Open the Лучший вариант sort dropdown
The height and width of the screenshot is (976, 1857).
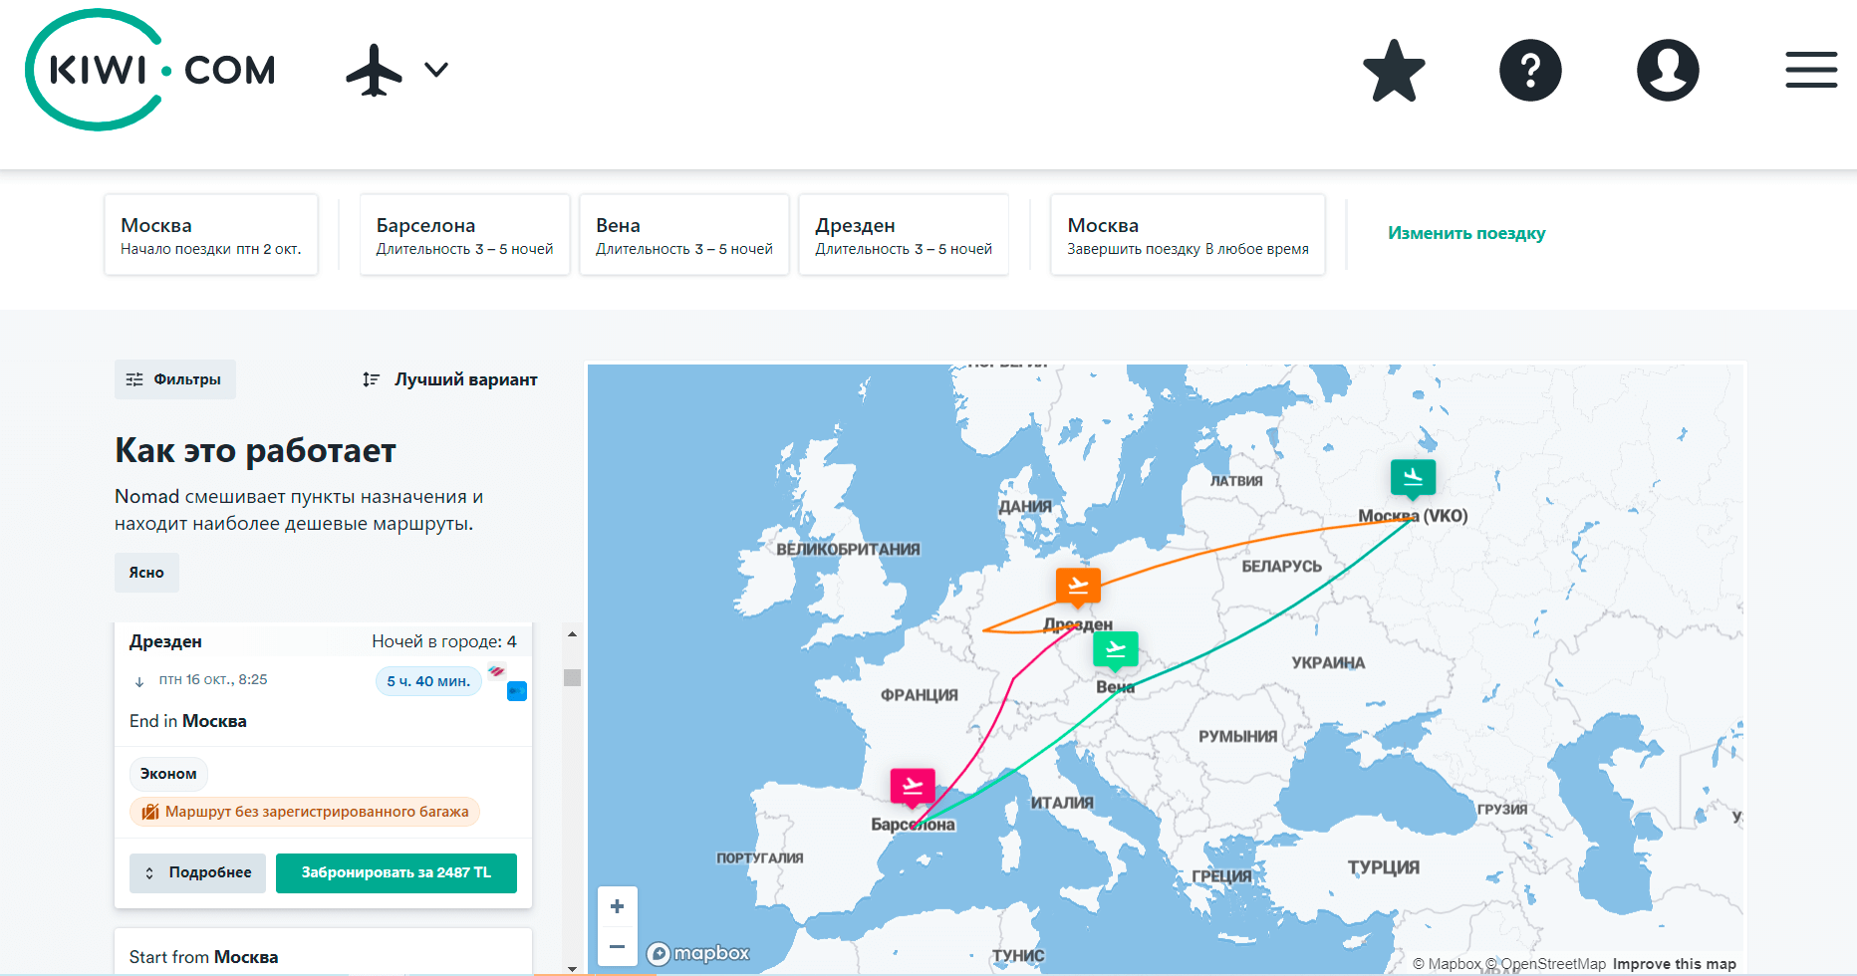450,379
